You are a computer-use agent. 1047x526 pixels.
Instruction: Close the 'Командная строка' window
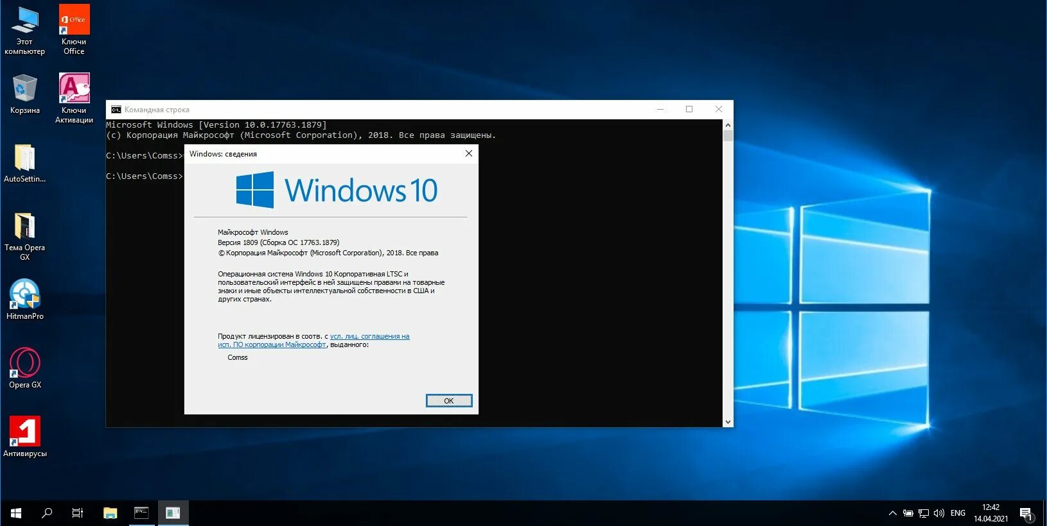(719, 109)
